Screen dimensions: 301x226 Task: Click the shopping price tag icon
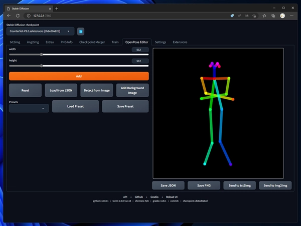232,16
